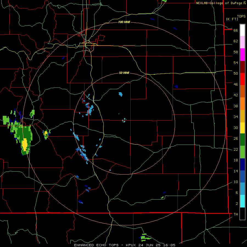Click the 42 legend value

click(x=236, y=95)
